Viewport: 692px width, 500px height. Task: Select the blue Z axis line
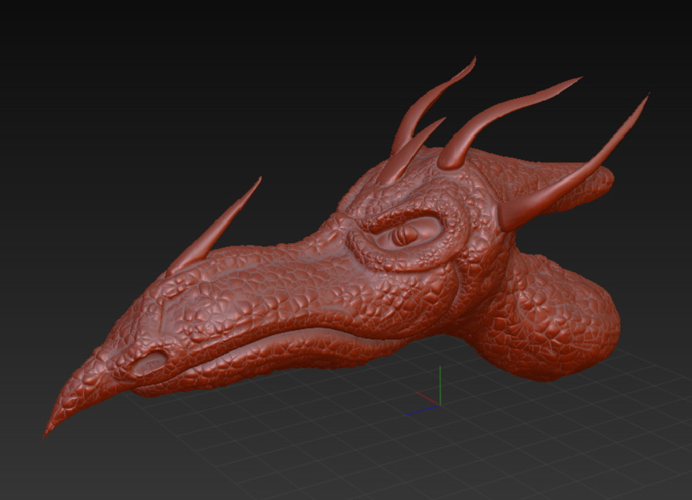click(x=421, y=411)
